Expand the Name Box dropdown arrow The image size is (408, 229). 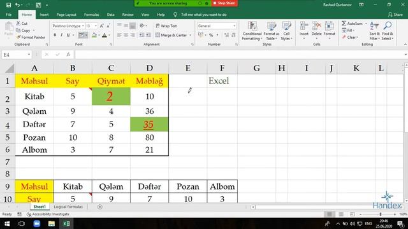click(x=29, y=55)
